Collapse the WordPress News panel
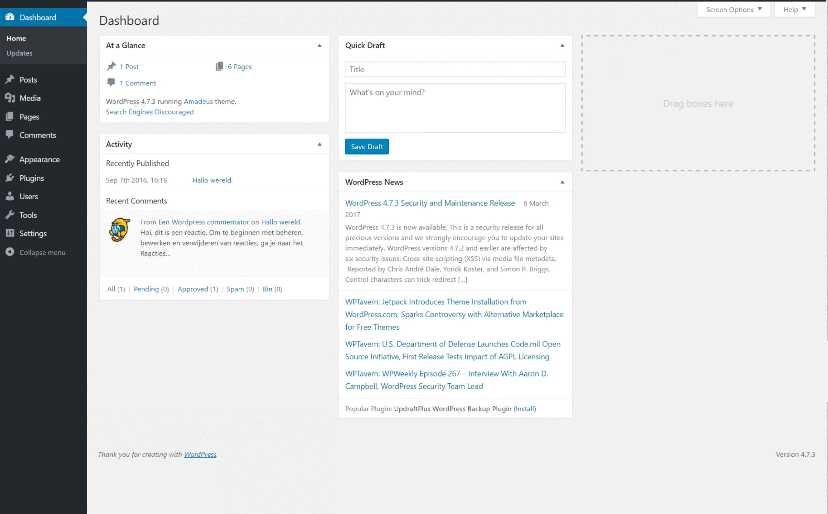The width and height of the screenshot is (828, 514). (x=562, y=182)
